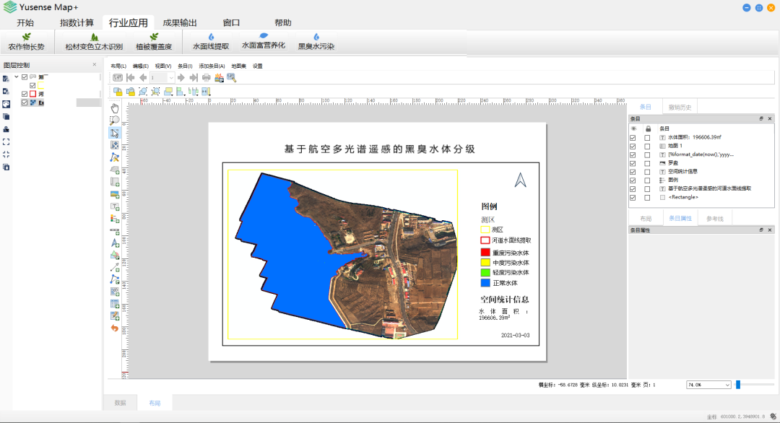Click the Add Picture tool icon
Image resolution: width=780 pixels, height=423 pixels.
click(x=114, y=194)
